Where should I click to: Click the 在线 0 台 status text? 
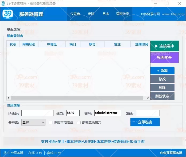pos(35,153)
